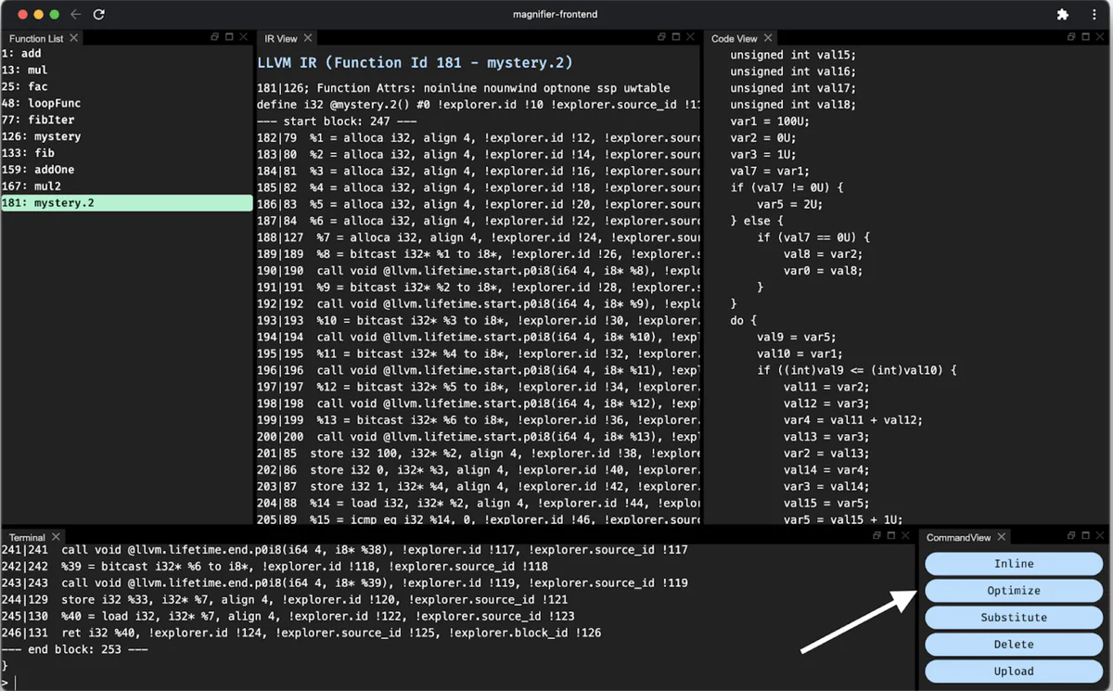Select the Code View tab
The width and height of the screenshot is (1113, 691).
tap(735, 38)
